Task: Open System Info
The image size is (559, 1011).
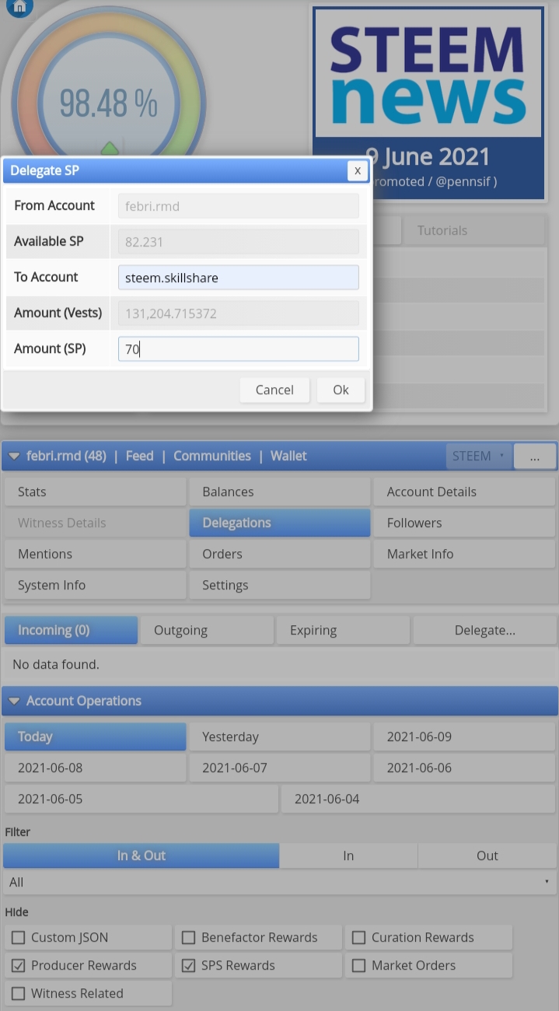Action: click(x=95, y=585)
